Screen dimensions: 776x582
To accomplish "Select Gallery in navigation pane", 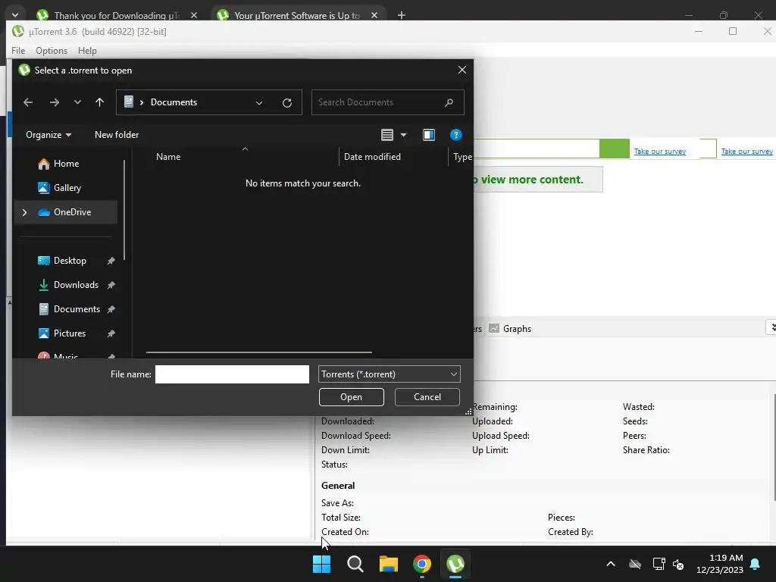I will coord(67,188).
